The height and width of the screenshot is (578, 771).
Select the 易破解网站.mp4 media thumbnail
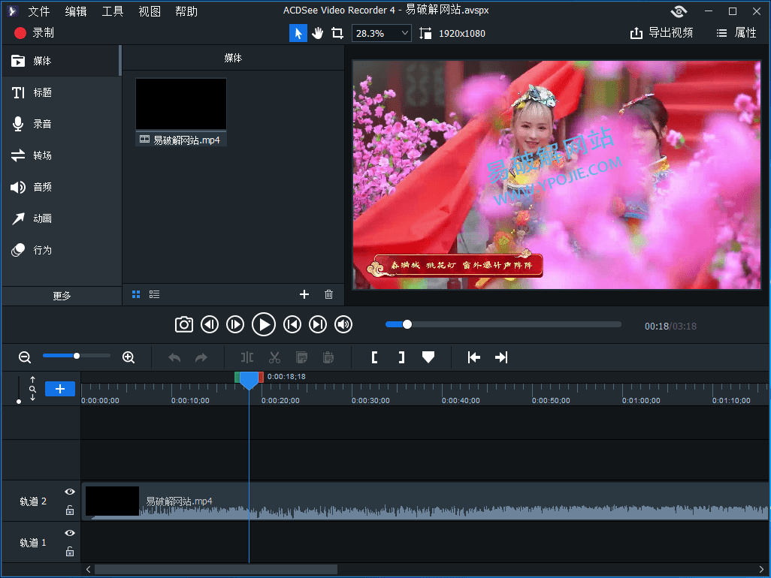pos(181,105)
